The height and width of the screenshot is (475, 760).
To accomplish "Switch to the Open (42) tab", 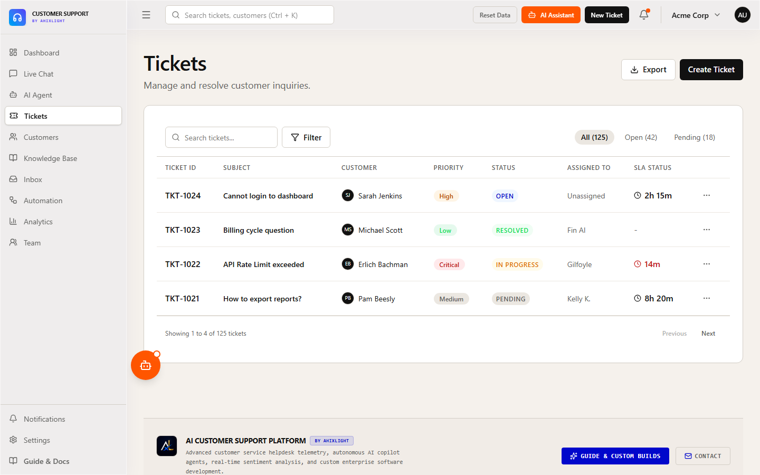I will click(x=641, y=137).
